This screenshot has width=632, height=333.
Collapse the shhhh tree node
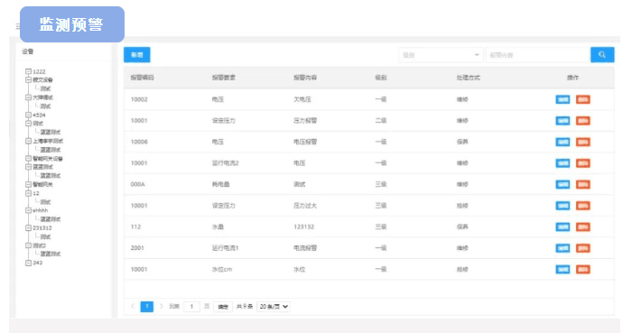click(29, 210)
